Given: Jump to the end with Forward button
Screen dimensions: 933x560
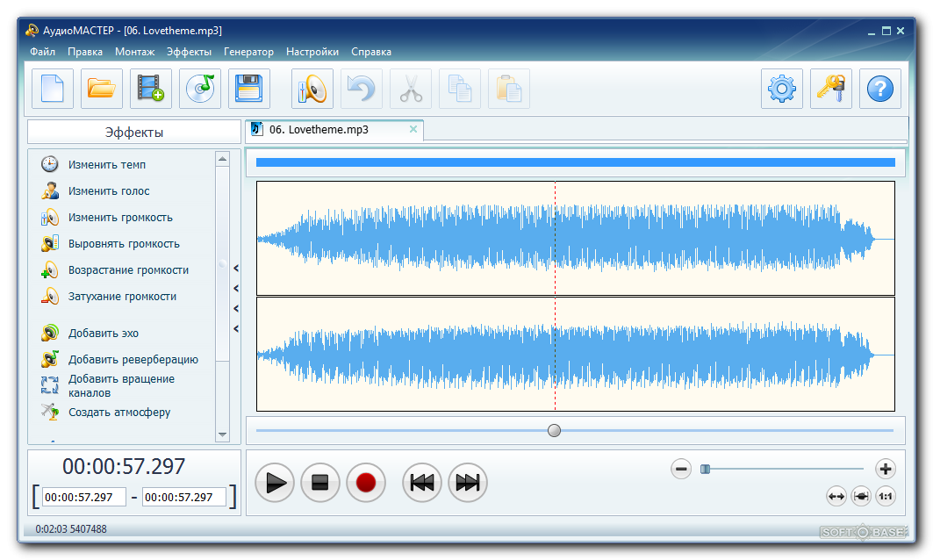Looking at the screenshot, I should [468, 483].
